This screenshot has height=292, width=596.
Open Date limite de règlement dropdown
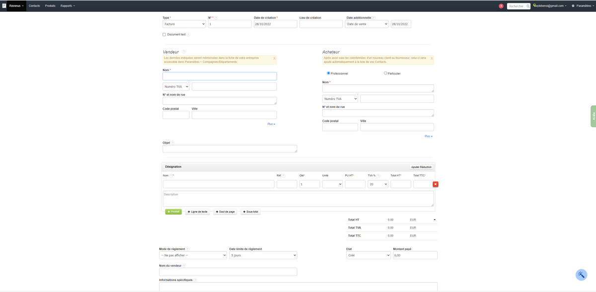coord(263,255)
